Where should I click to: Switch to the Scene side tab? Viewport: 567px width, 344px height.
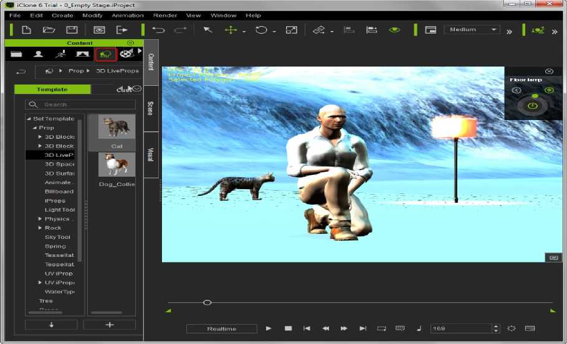click(150, 108)
